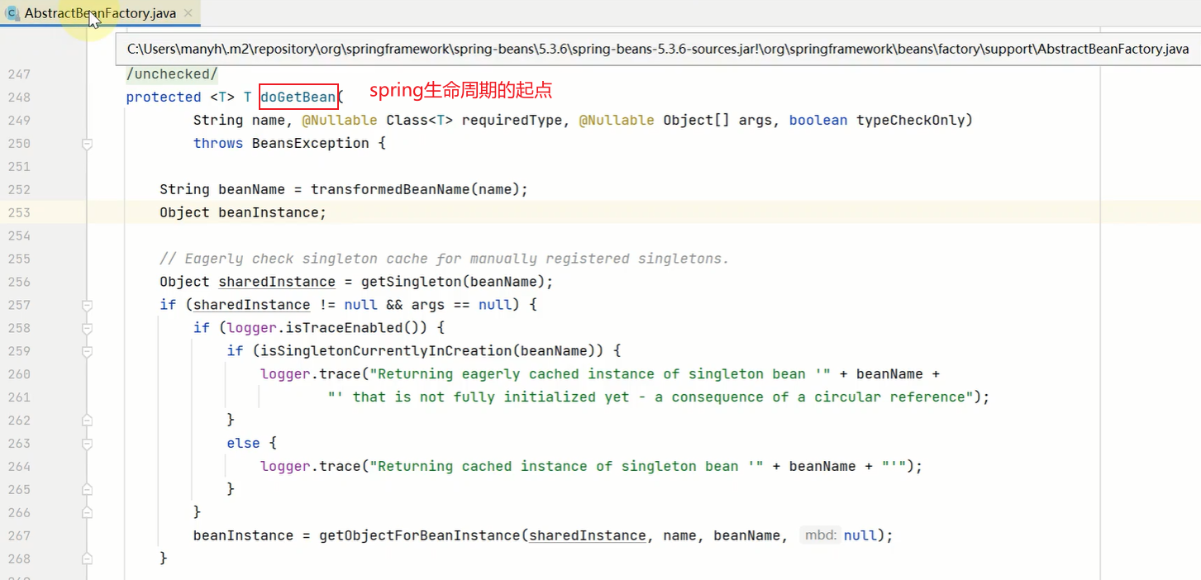The height and width of the screenshot is (580, 1201).
Task: Click the getObjectForBeanInstance method call
Action: pos(420,535)
